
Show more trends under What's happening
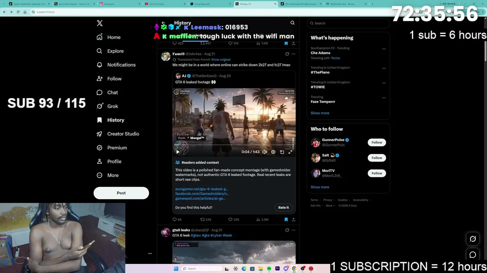click(x=320, y=113)
